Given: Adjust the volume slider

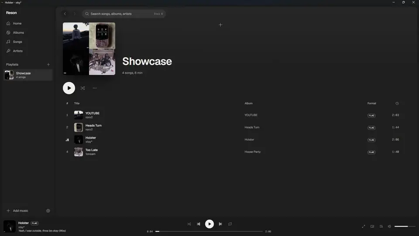Looking at the screenshot, I should 405,226.
